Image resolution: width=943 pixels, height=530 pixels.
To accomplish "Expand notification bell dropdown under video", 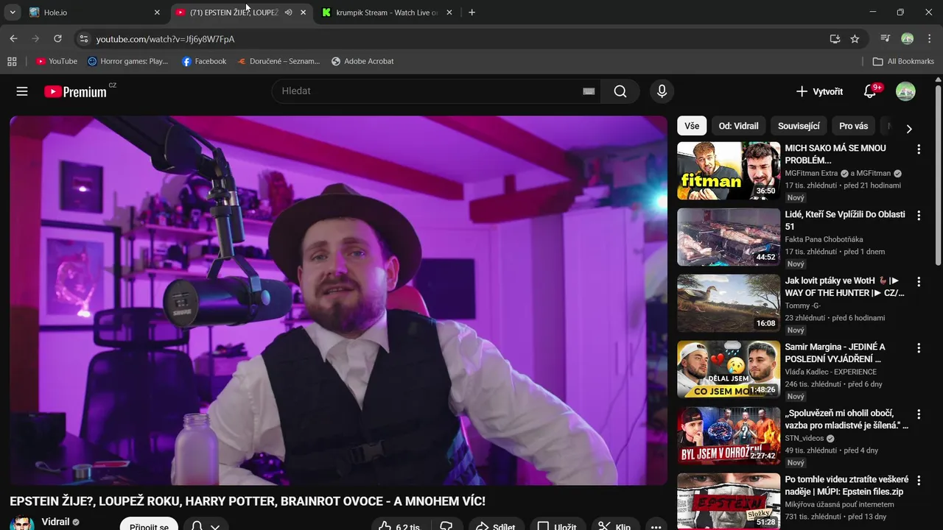I will tap(214, 526).
